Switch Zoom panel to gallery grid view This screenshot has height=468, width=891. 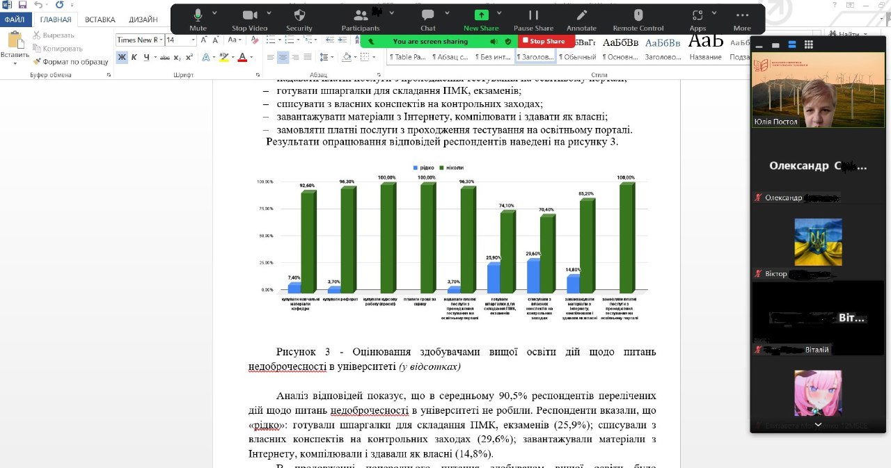(808, 45)
